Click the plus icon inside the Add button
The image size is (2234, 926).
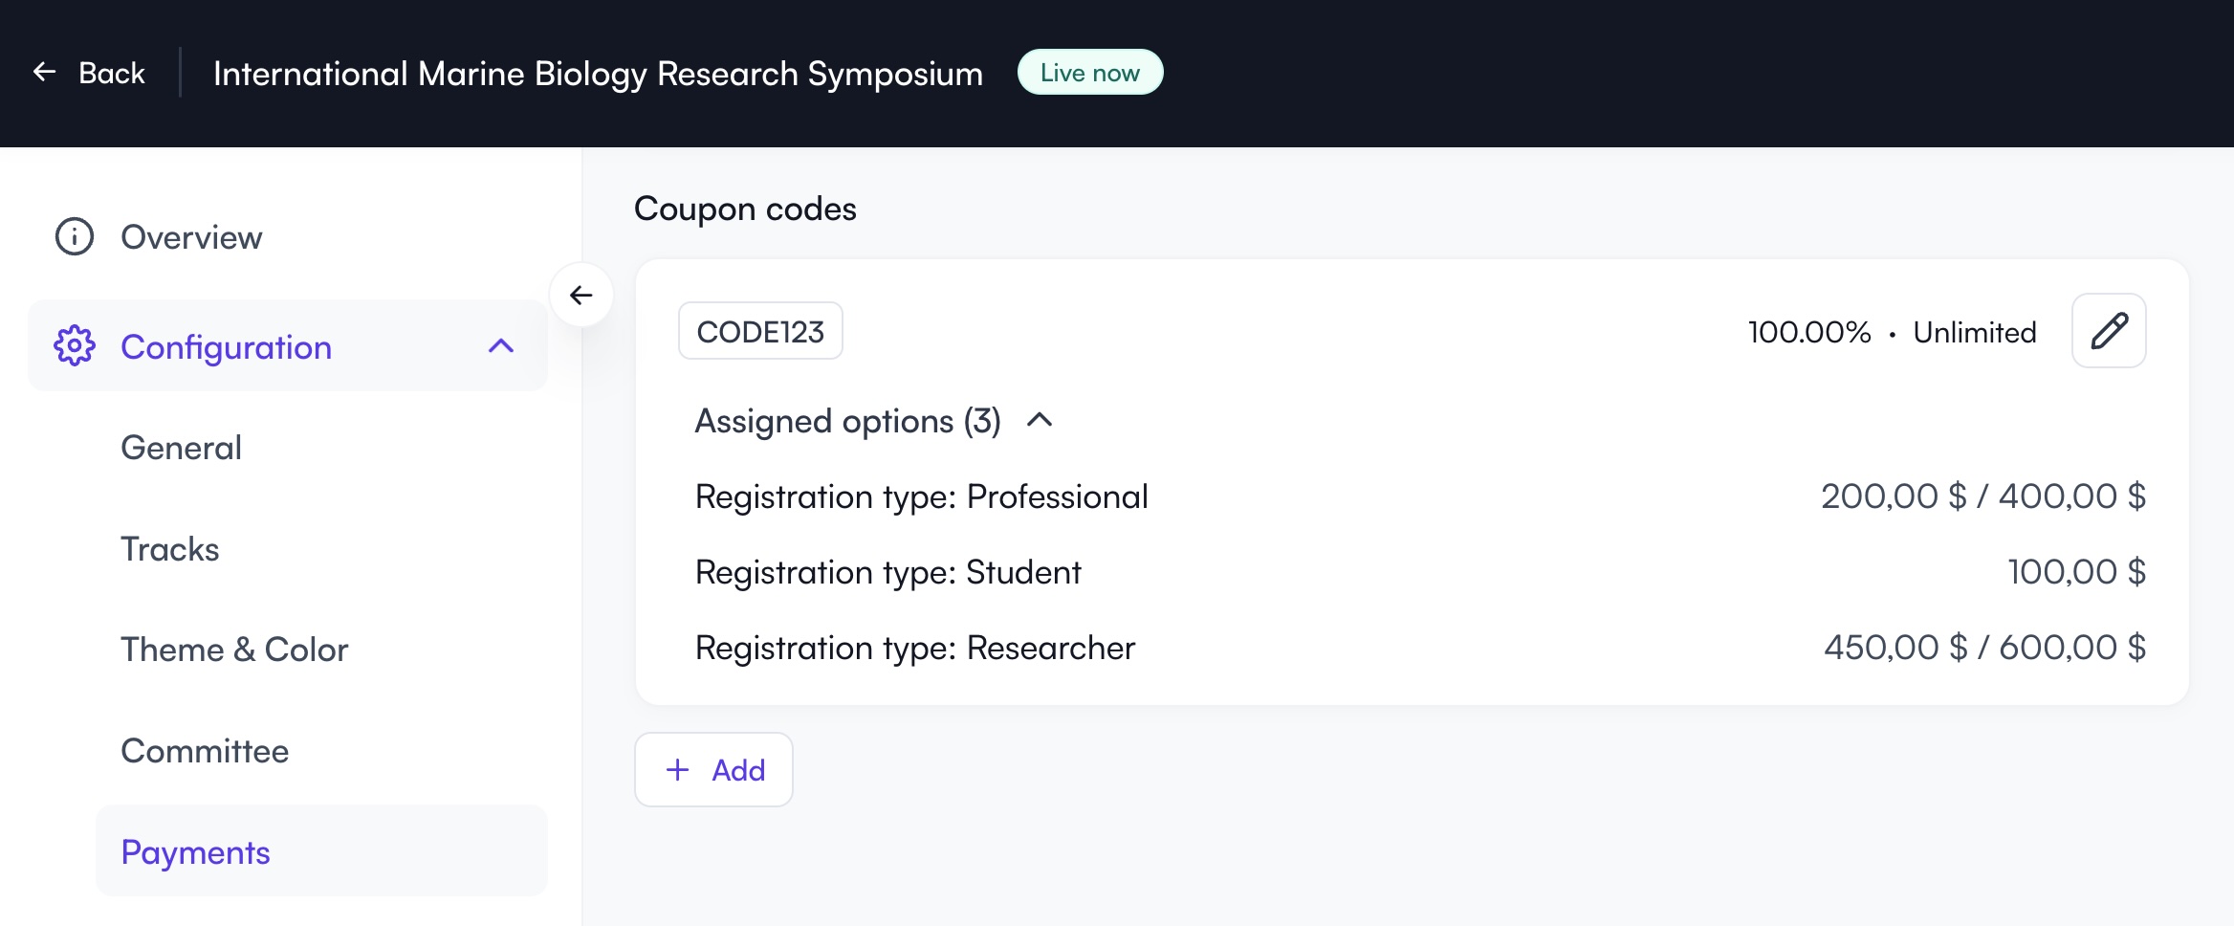point(678,770)
